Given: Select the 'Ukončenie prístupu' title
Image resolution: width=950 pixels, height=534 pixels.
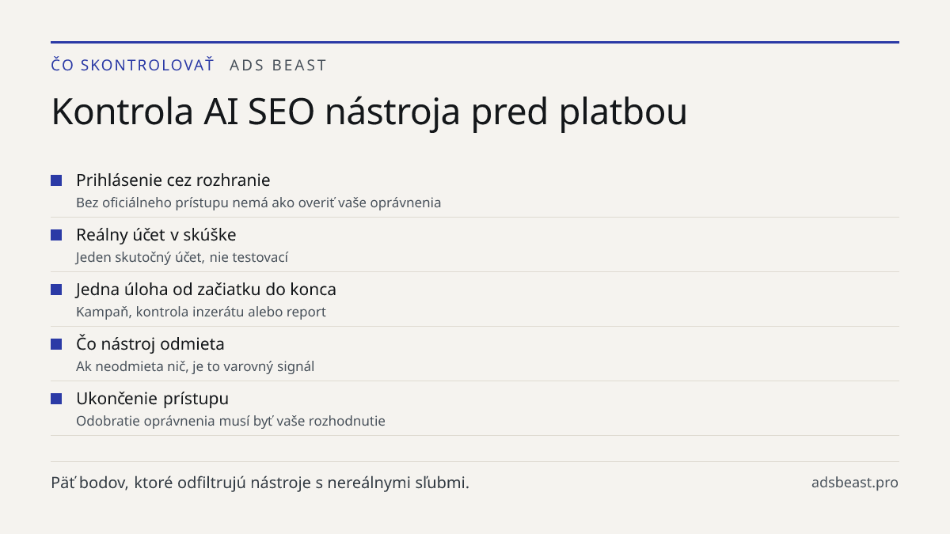Looking at the screenshot, I should [x=152, y=399].
